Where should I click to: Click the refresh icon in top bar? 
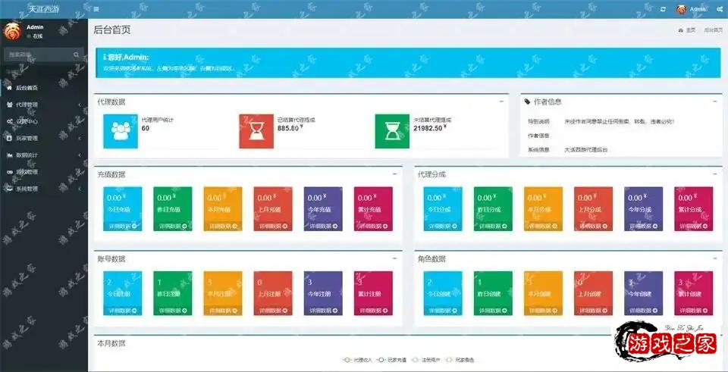[x=664, y=9]
